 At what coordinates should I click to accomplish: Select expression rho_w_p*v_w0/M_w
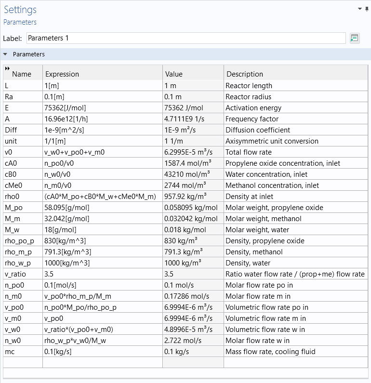103,340
